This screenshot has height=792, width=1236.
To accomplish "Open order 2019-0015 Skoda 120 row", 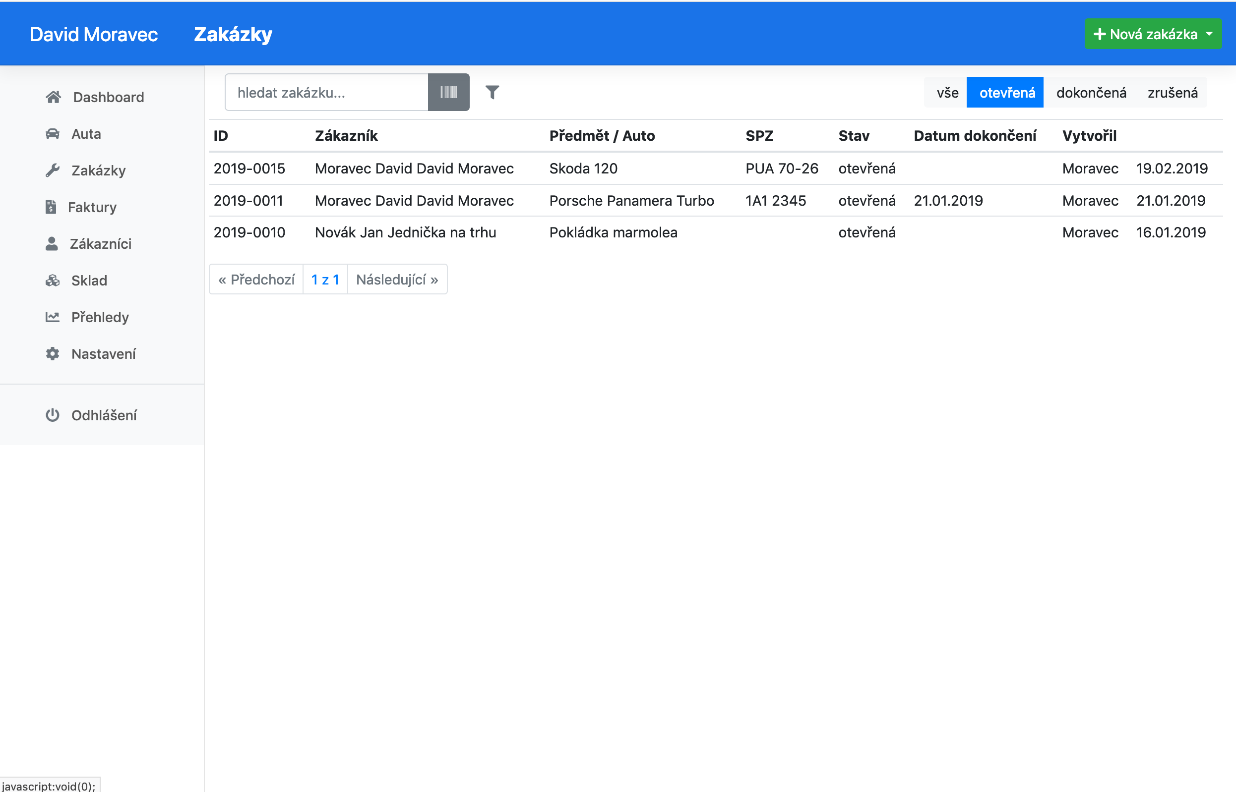I will [x=582, y=169].
